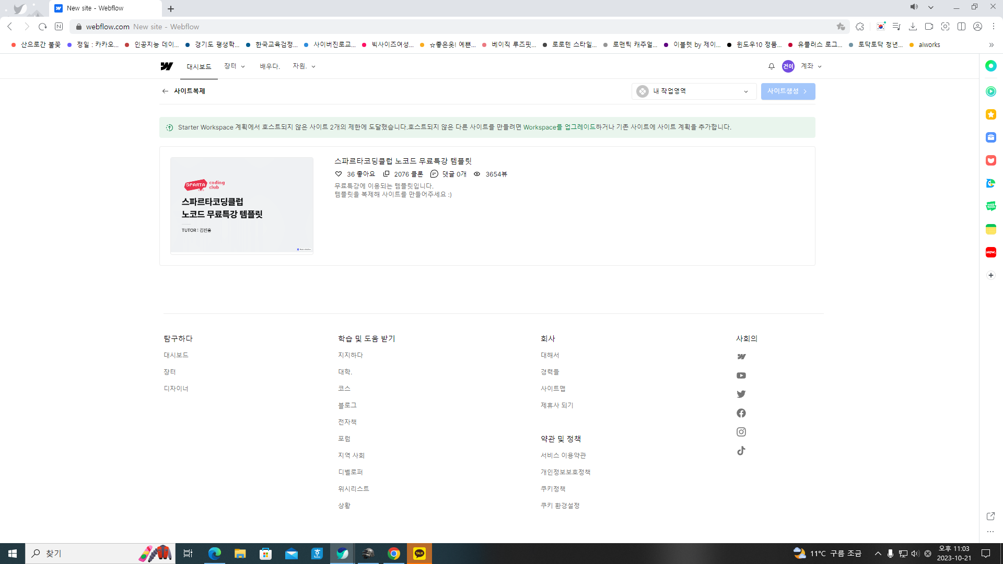Click the purple account avatar

click(788, 66)
